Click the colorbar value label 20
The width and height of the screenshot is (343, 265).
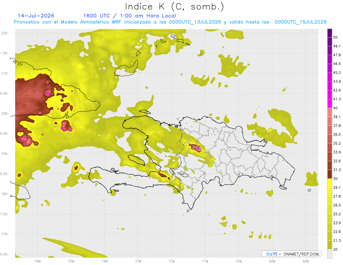pyautogui.click(x=336, y=250)
